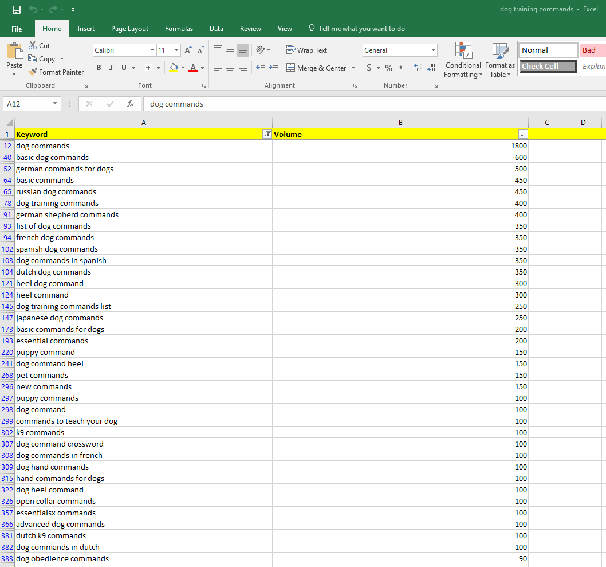
Task: Click the Increase Font Size icon
Action: (x=187, y=50)
